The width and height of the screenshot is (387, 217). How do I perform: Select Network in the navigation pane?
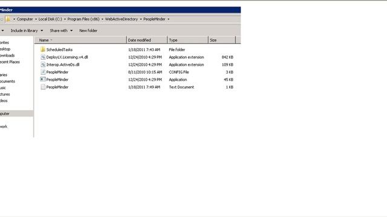pyautogui.click(x=4, y=127)
